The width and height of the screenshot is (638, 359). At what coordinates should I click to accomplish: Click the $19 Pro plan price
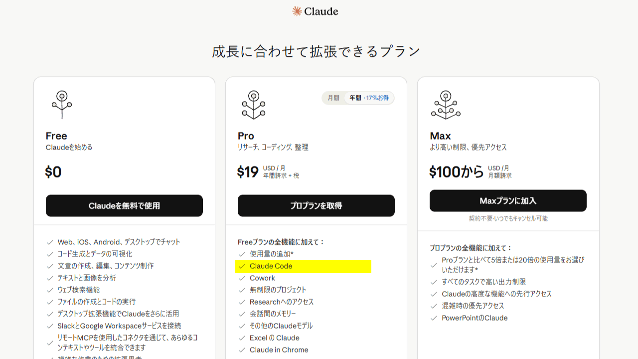click(x=248, y=172)
